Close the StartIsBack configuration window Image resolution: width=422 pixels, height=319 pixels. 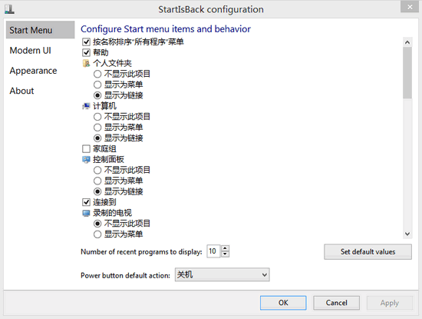pyautogui.click(x=410, y=7)
